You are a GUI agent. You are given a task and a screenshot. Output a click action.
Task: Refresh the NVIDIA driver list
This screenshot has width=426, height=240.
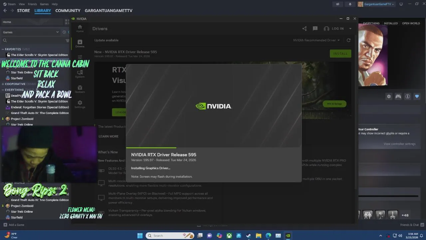pyautogui.click(x=348, y=40)
